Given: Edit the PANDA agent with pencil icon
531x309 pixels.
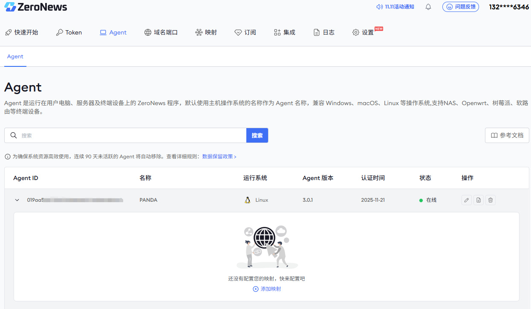Looking at the screenshot, I should [x=467, y=200].
